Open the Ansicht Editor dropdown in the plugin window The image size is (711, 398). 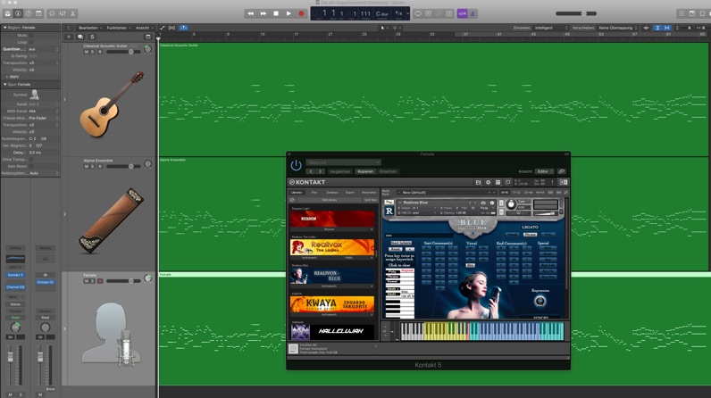[x=545, y=171]
